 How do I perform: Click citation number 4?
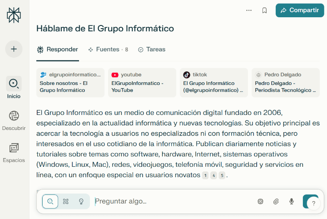(214, 175)
